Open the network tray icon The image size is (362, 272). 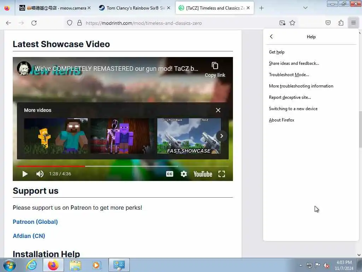click(x=309, y=265)
